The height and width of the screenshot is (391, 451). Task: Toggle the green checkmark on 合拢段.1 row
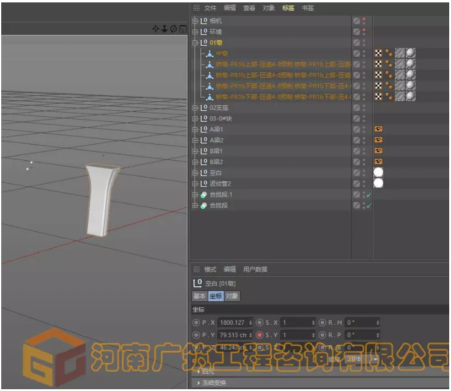tap(369, 195)
